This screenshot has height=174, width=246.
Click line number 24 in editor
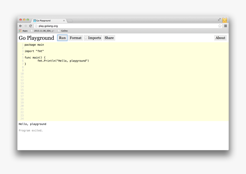pyautogui.click(x=22, y=119)
